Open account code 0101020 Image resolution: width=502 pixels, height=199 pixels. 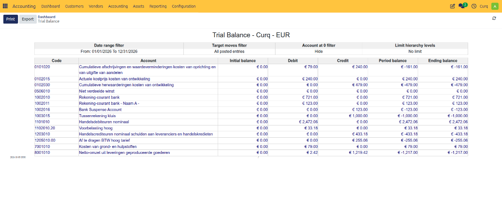click(42, 67)
